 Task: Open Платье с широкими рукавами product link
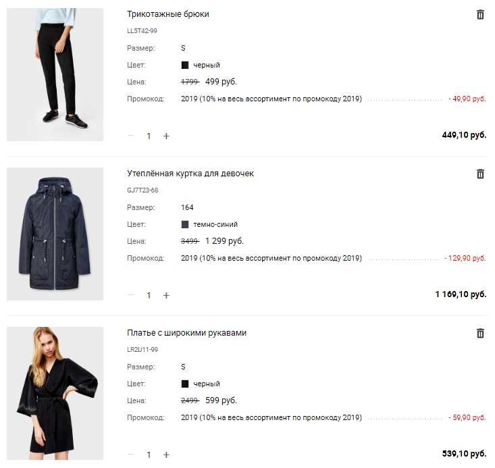pos(186,333)
